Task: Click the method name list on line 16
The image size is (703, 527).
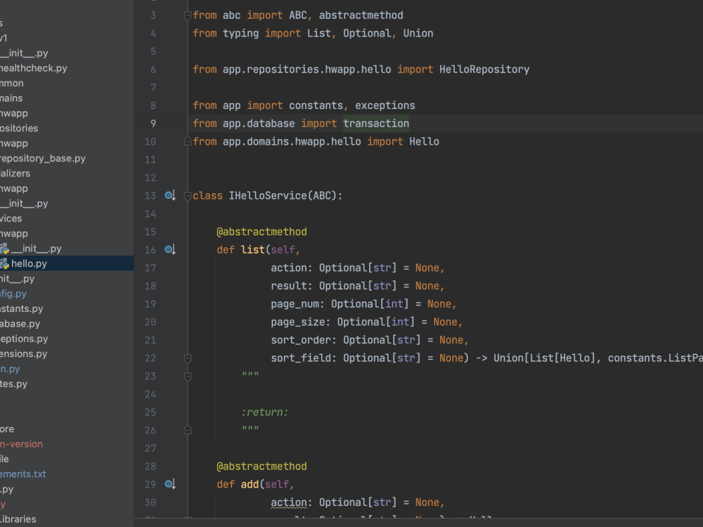Action: (x=253, y=249)
